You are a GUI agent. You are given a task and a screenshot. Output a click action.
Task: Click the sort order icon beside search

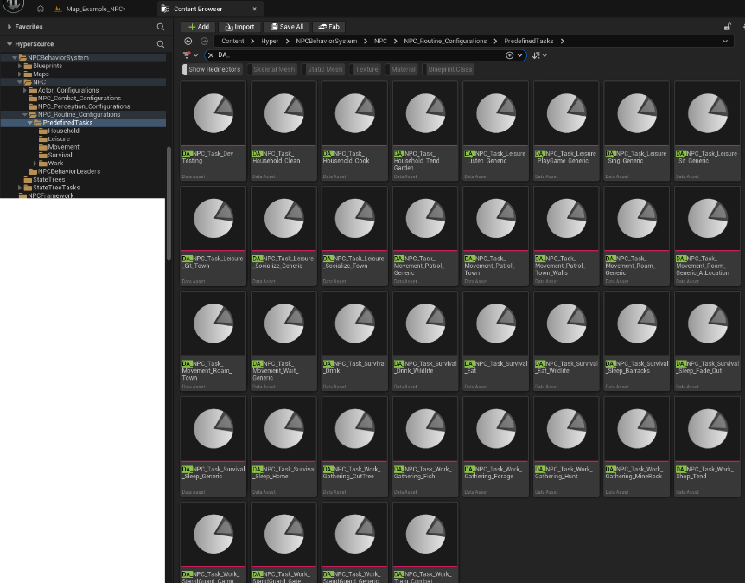(538, 55)
